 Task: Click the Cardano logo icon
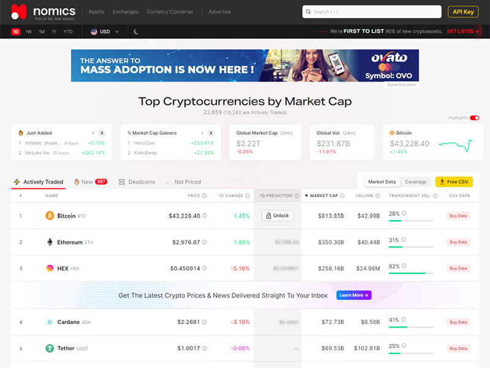(50, 322)
